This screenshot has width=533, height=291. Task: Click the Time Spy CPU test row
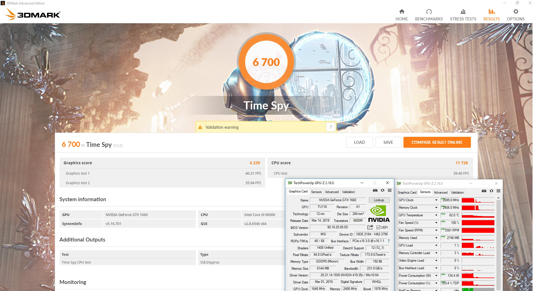pos(128,262)
